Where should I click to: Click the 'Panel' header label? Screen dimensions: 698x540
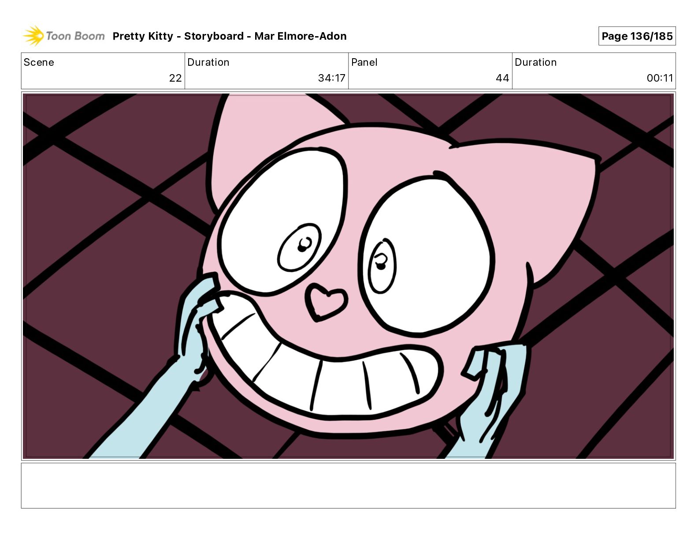pyautogui.click(x=364, y=62)
